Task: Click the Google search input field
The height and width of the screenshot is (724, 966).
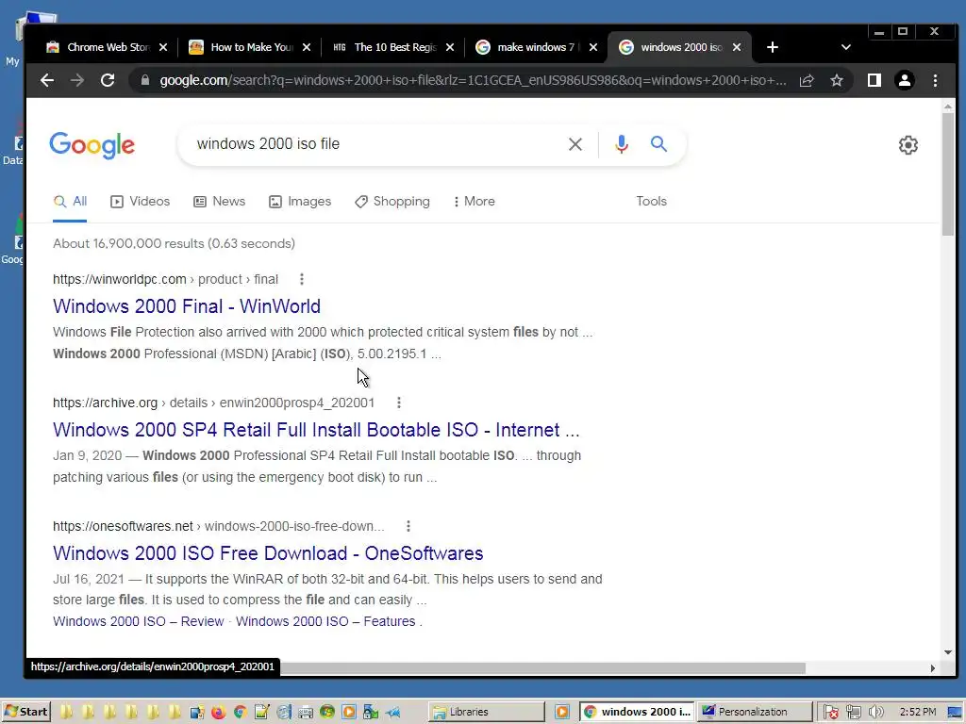Action: (x=375, y=144)
